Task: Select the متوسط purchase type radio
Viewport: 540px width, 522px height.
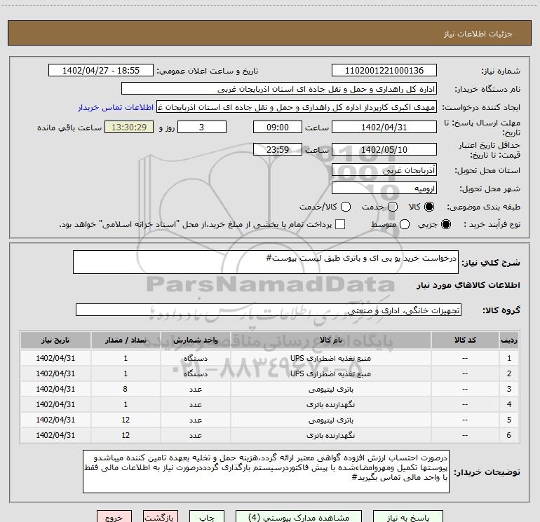Action: 405,224
